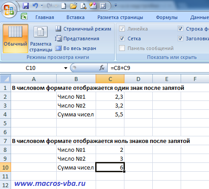Click cell B4 'Сумма чисел'
Viewport: 209px width, 189px height.
tap(76, 115)
